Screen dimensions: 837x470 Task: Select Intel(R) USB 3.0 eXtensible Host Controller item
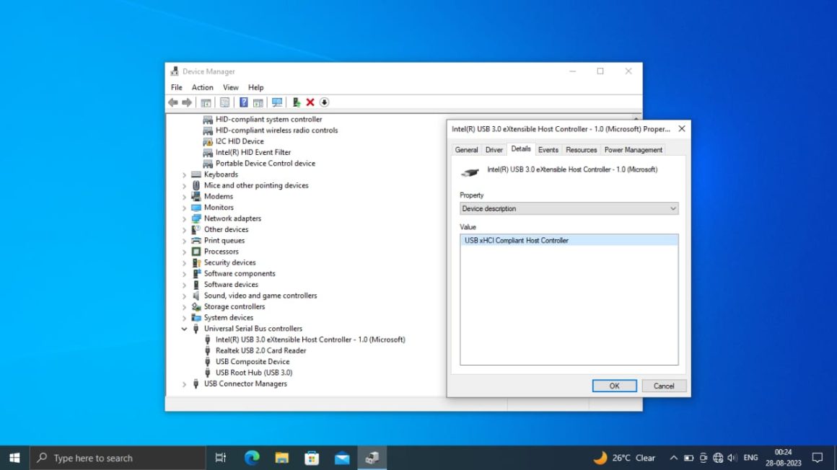click(310, 340)
